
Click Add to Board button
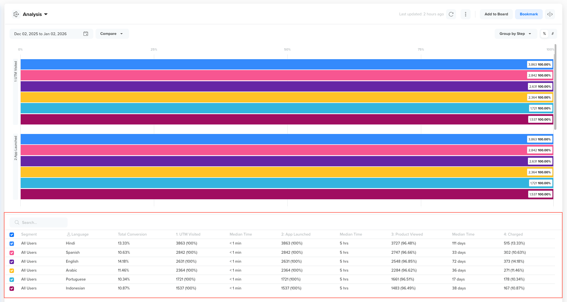[x=496, y=14]
